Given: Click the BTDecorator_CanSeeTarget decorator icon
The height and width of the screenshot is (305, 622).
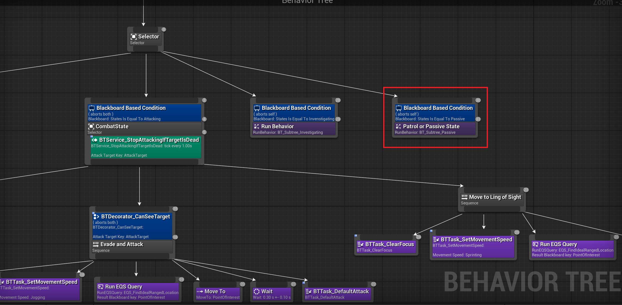Looking at the screenshot, I should tap(97, 217).
